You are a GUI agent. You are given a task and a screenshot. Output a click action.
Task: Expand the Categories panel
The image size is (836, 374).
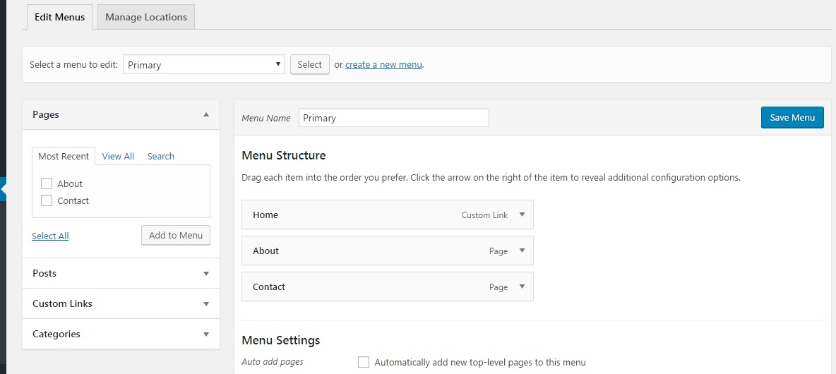[206, 334]
